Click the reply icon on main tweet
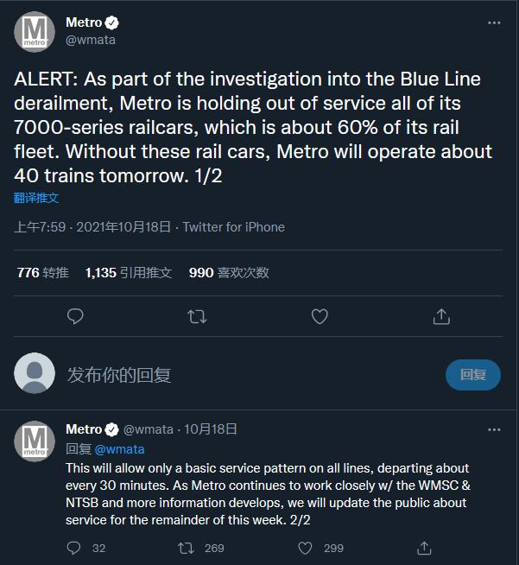 (x=75, y=316)
